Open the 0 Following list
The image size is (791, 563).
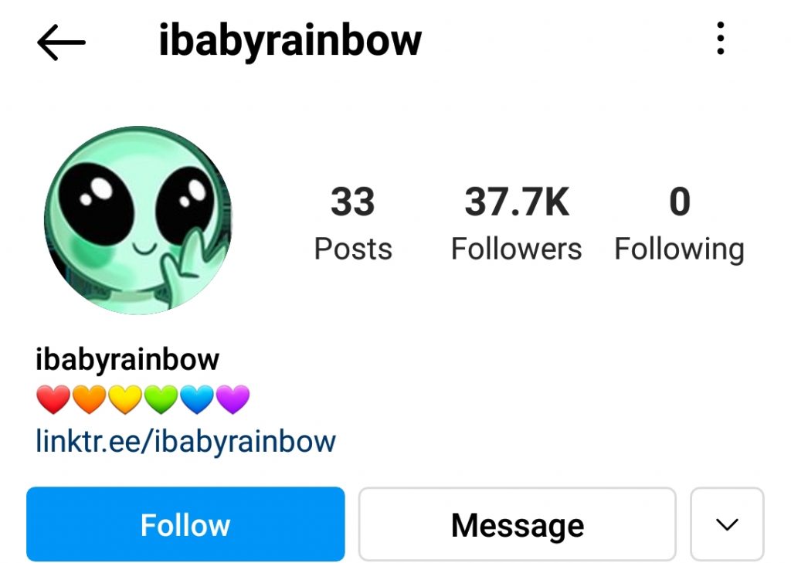(x=679, y=222)
